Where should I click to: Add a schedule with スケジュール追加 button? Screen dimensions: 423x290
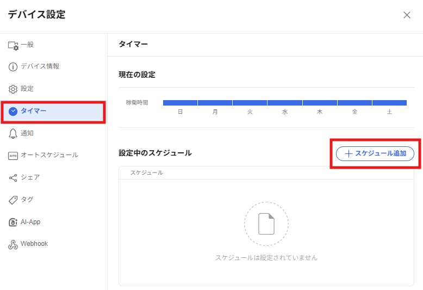375,153
